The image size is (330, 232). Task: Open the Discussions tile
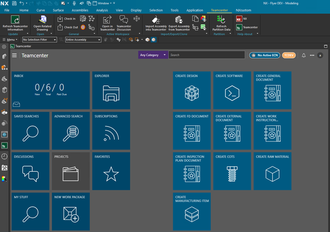30,171
